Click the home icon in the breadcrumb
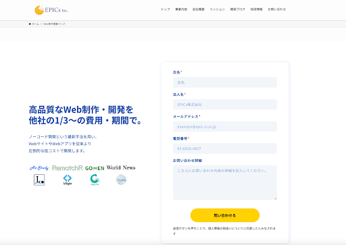Image resolution: width=346 pixels, height=245 pixels. click(30, 24)
